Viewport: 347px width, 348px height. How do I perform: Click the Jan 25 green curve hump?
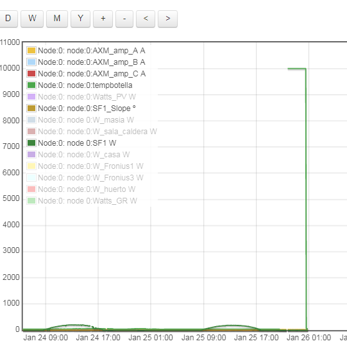tap(231, 326)
